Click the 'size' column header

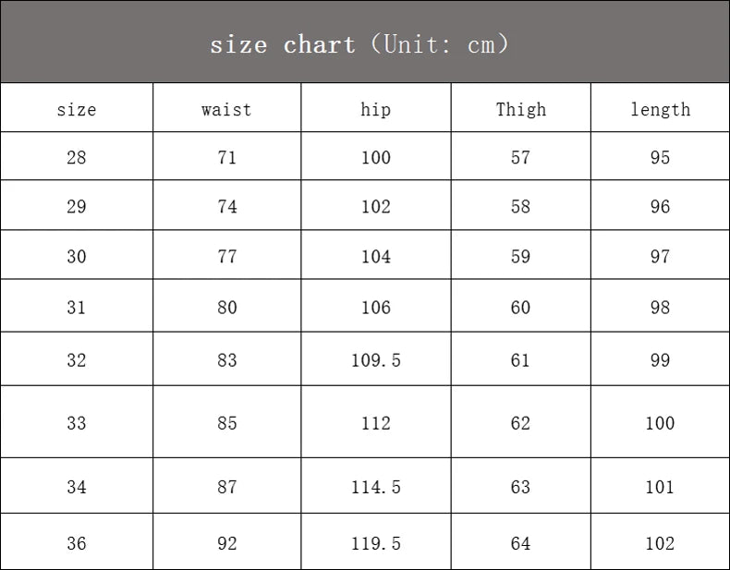77,109
